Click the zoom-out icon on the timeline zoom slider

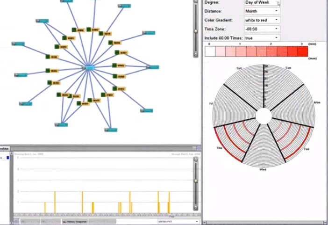[196, 208]
